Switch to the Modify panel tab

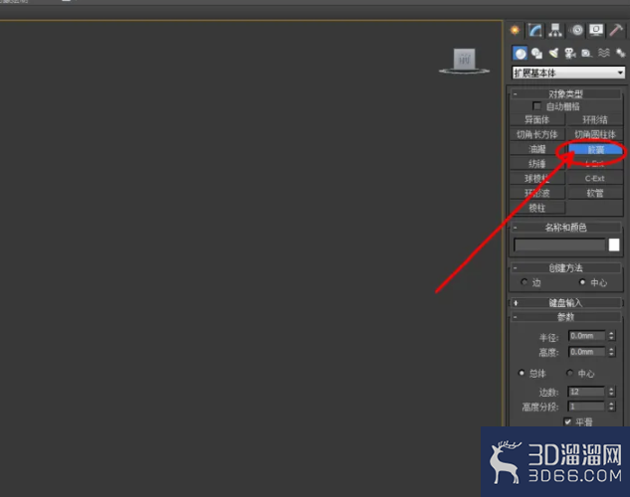point(534,30)
